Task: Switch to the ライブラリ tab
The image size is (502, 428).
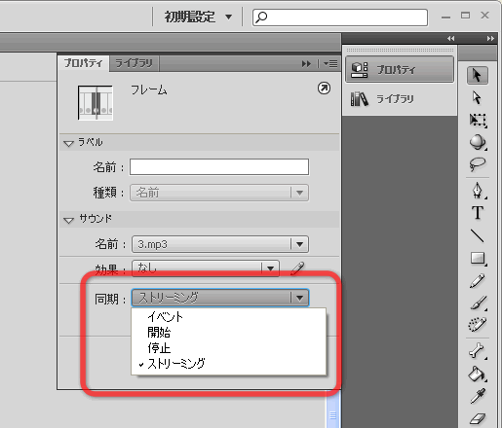Action: click(134, 63)
